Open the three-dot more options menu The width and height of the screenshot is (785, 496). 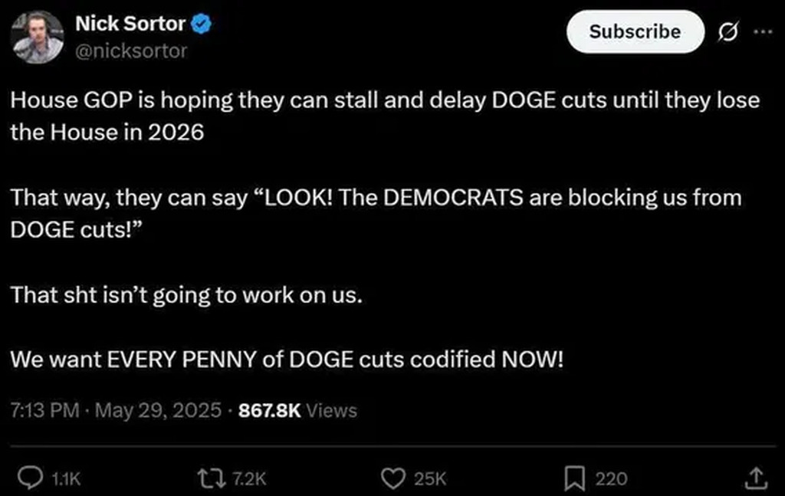[x=764, y=33]
